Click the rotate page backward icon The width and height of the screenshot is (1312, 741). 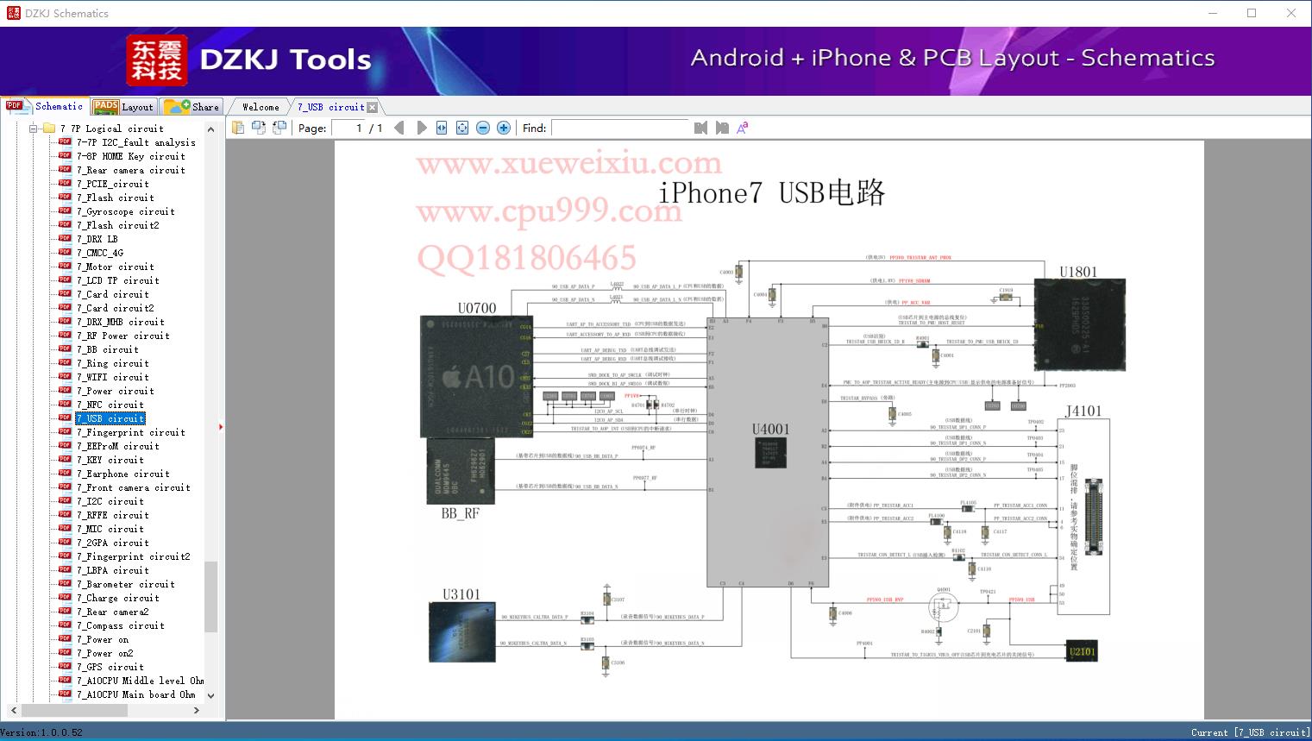point(279,128)
